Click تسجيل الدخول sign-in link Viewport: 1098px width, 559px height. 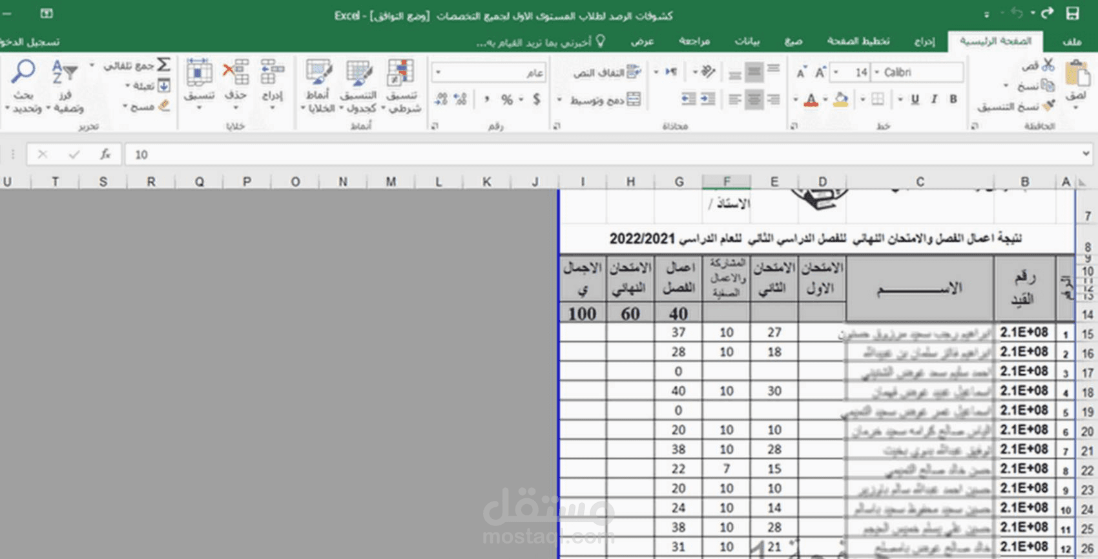[x=29, y=42]
